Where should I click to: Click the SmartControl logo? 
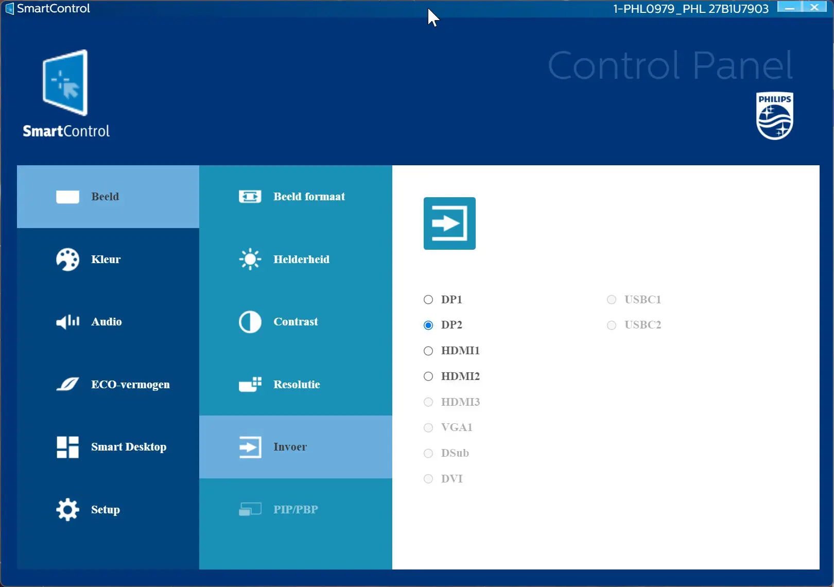pyautogui.click(x=65, y=93)
